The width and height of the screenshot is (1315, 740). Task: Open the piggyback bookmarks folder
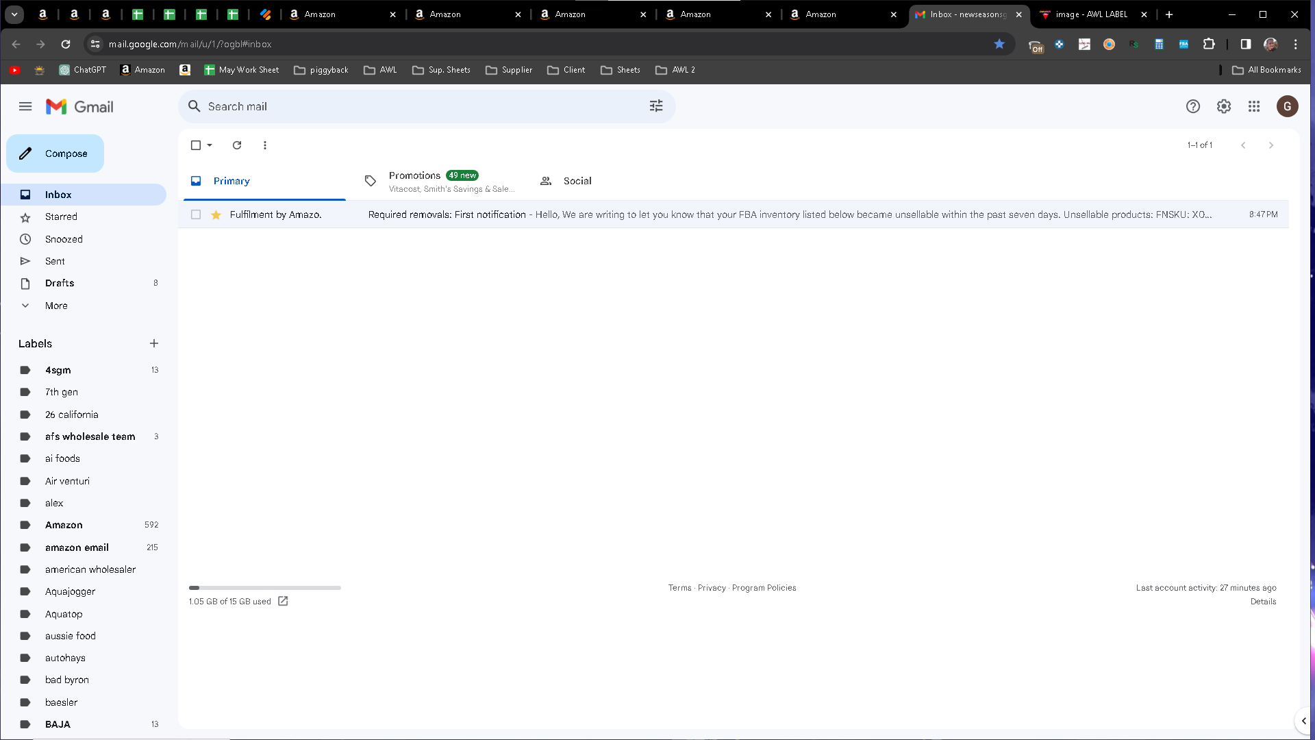(x=321, y=70)
